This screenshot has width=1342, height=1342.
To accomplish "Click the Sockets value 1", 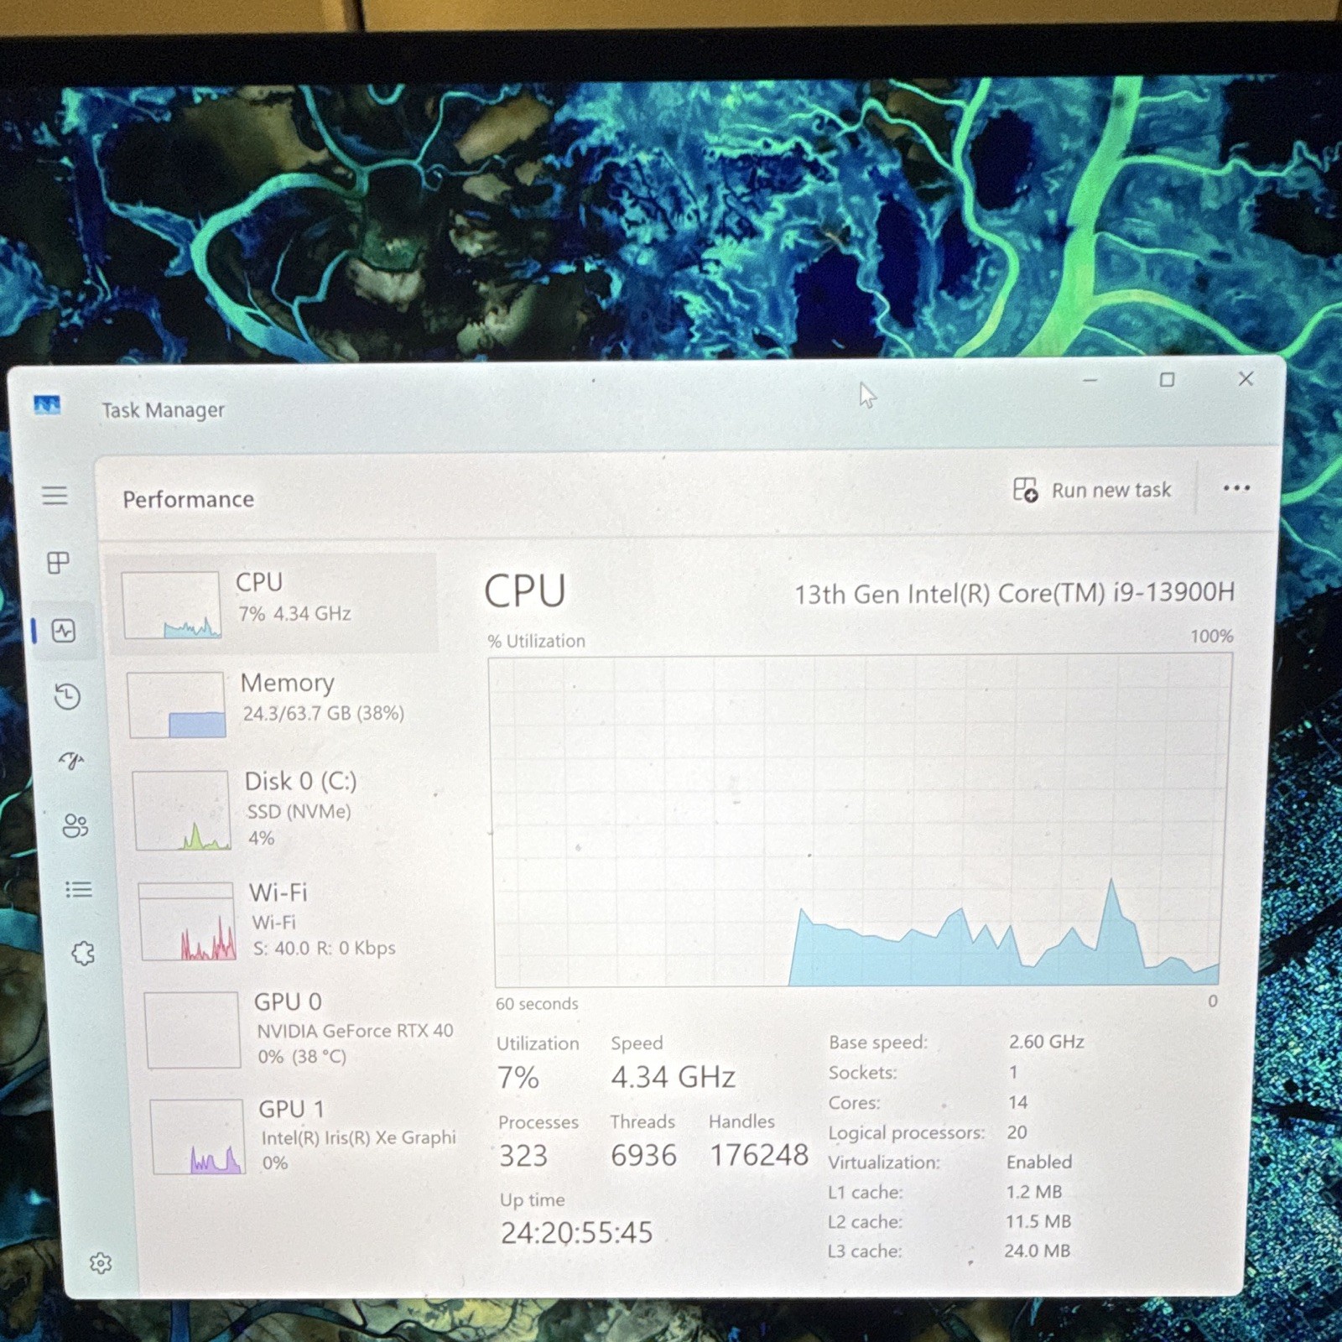I will (1013, 1072).
